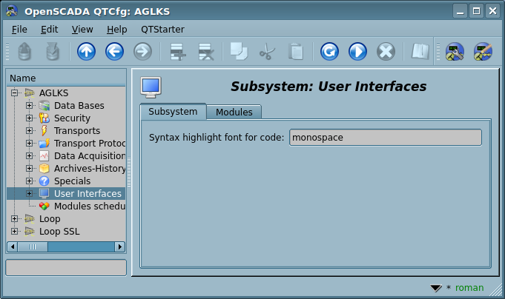Click the blue Up arrow toolbar icon

coord(86,52)
